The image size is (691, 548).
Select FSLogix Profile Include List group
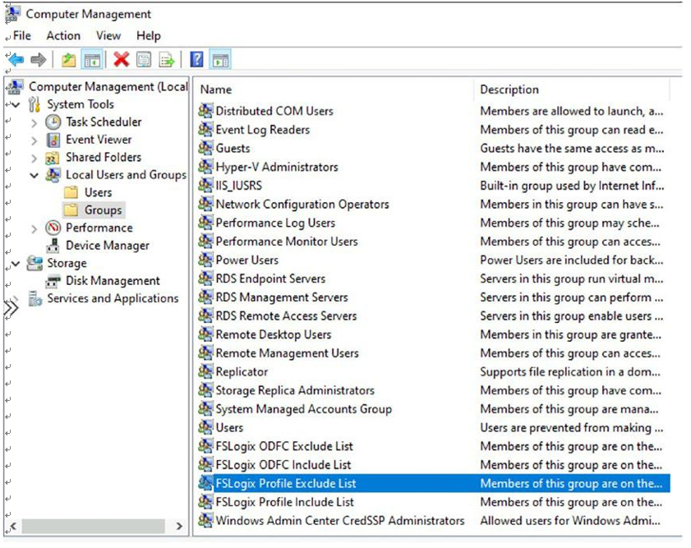[x=284, y=502]
